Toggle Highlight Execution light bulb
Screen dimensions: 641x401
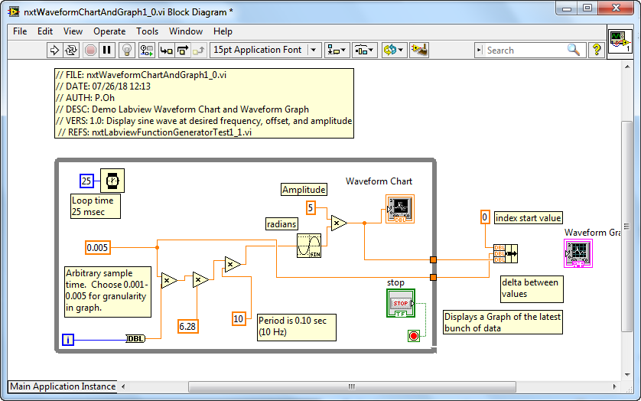pos(127,51)
